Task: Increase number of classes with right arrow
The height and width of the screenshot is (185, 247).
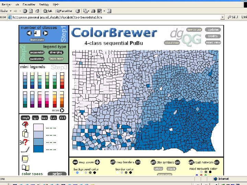Action: [46, 33]
